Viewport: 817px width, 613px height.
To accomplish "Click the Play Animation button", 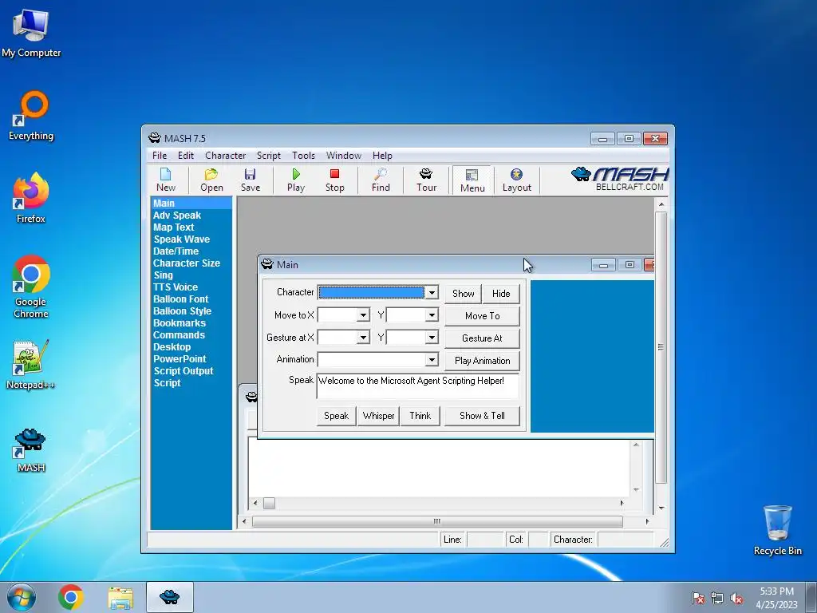I will [482, 361].
